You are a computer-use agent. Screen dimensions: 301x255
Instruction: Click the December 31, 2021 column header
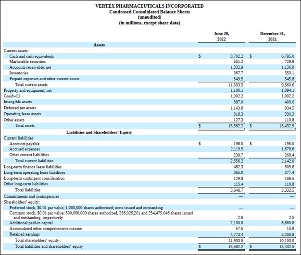coord(273,36)
